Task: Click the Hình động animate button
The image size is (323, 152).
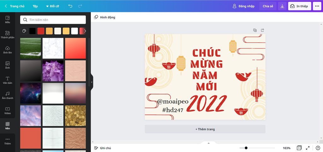Action: tap(104, 17)
